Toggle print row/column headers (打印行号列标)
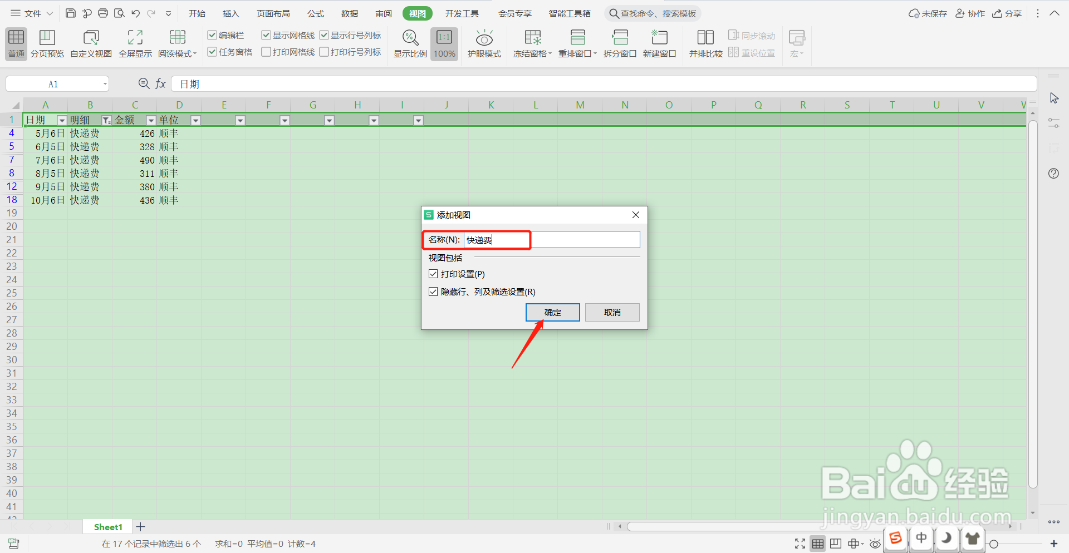 324,52
